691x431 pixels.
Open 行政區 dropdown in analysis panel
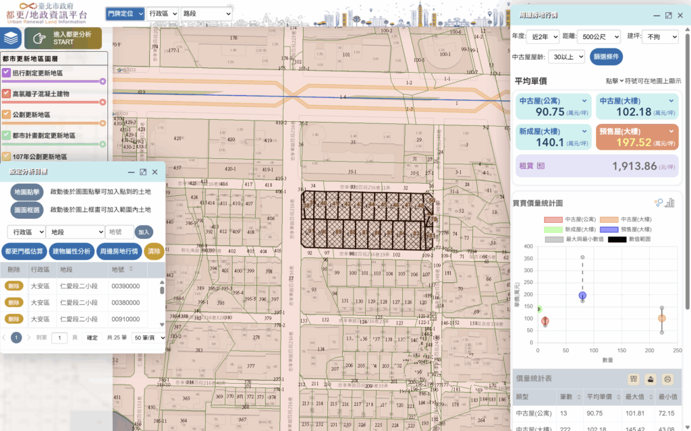tap(26, 232)
